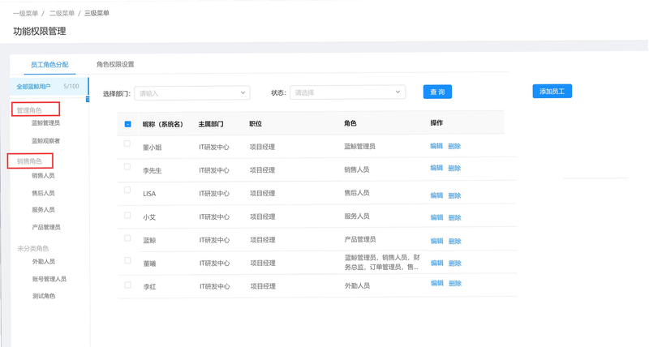649x347 pixels.
Task: Click the 操作 column header
Action: [436, 123]
